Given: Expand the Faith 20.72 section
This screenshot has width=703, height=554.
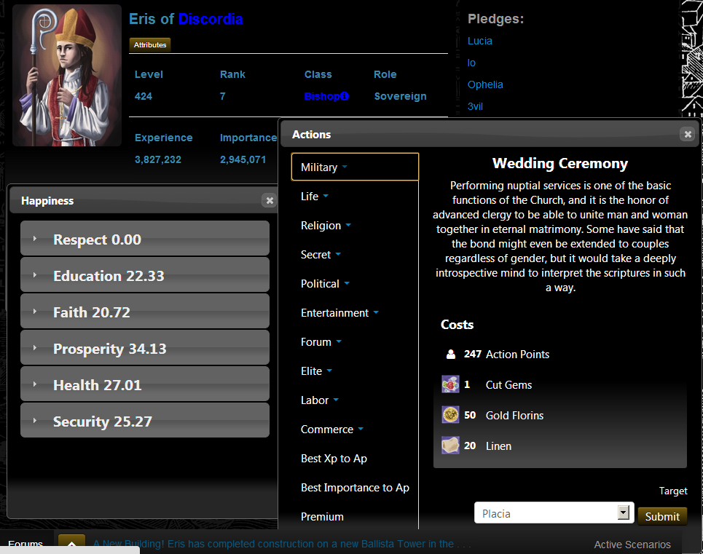Looking at the screenshot, I should tap(145, 312).
